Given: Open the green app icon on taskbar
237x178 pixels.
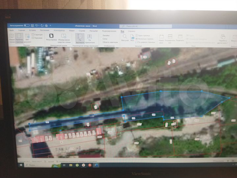Looking at the screenshot, I should point(77,165).
